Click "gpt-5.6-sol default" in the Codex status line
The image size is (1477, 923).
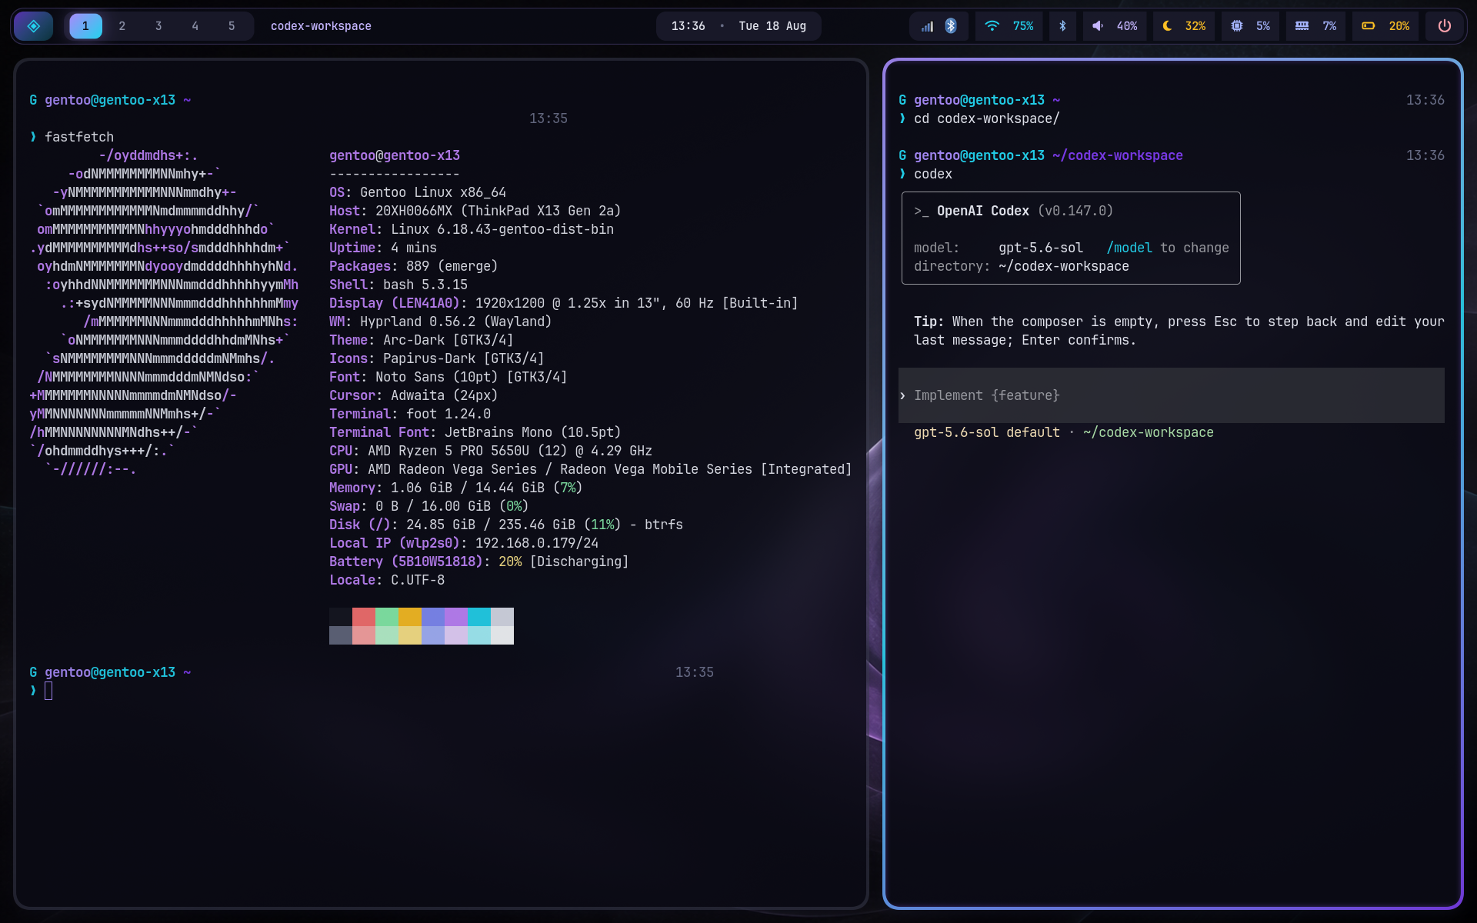pyautogui.click(x=987, y=432)
